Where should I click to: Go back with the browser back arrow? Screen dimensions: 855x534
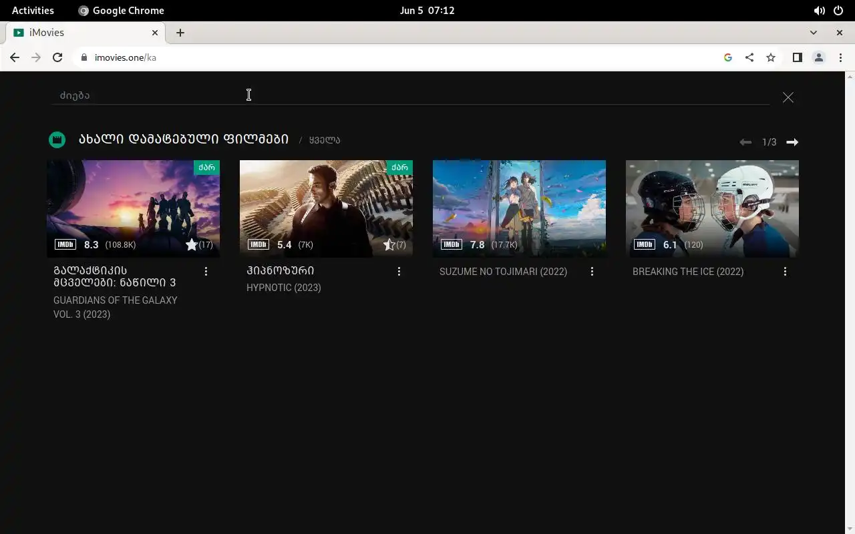pos(15,57)
